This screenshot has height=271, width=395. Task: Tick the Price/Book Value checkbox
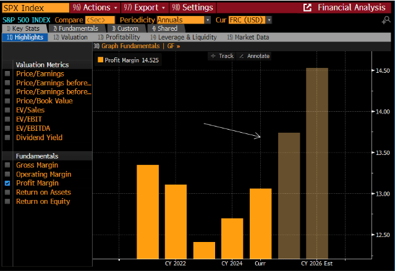click(7, 101)
